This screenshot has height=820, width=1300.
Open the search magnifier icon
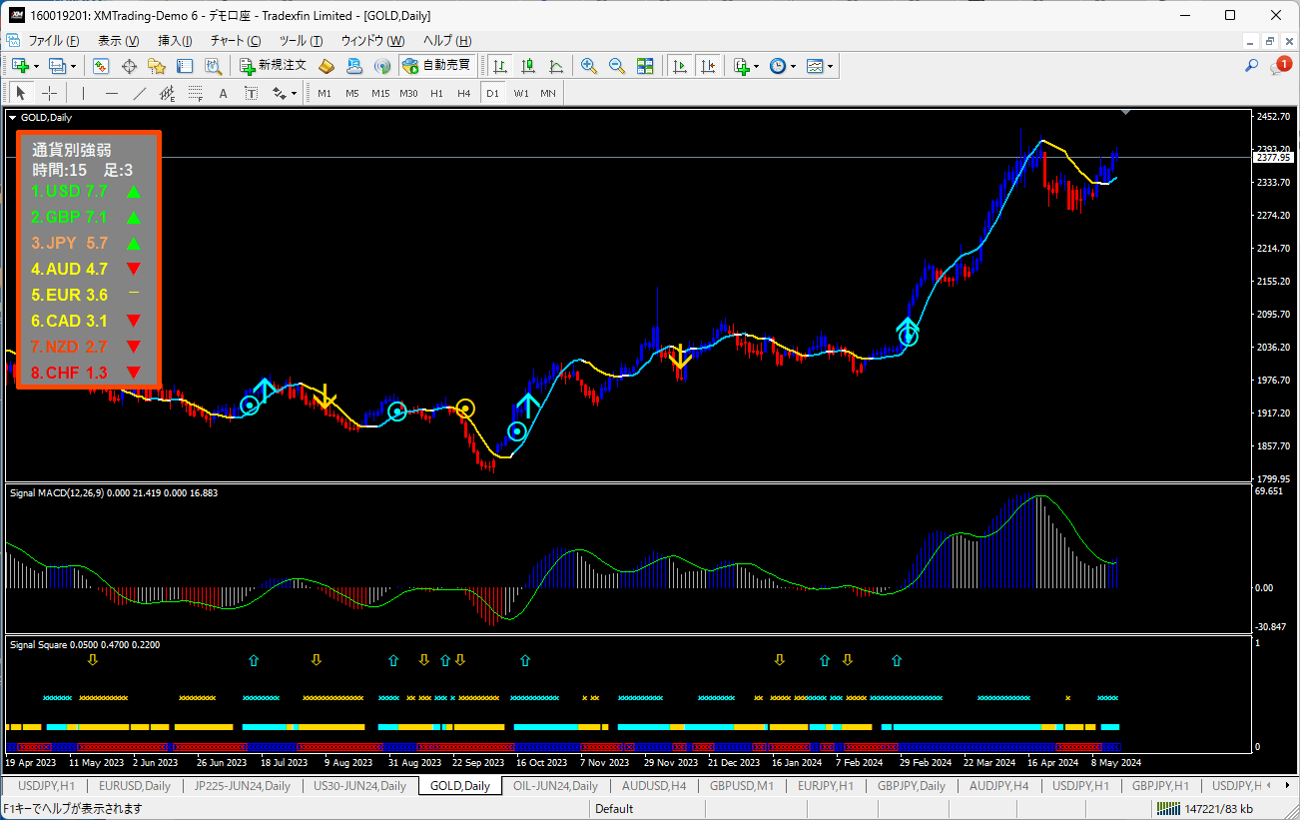coord(1251,66)
